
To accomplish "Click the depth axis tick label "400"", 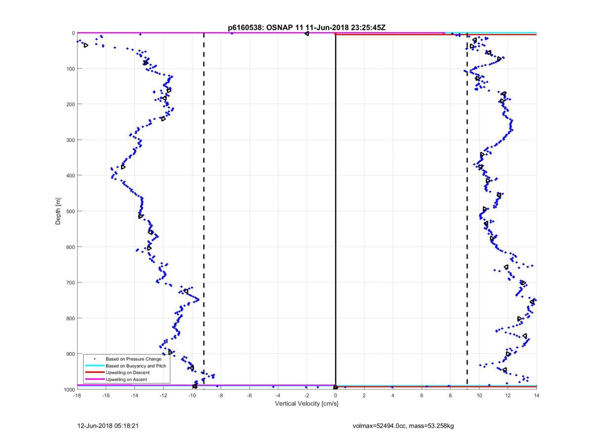I will 70,176.
